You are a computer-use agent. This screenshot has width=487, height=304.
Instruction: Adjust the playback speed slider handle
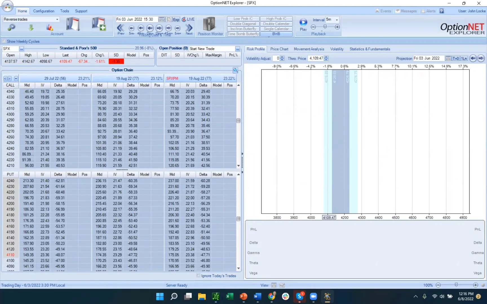(325, 27)
